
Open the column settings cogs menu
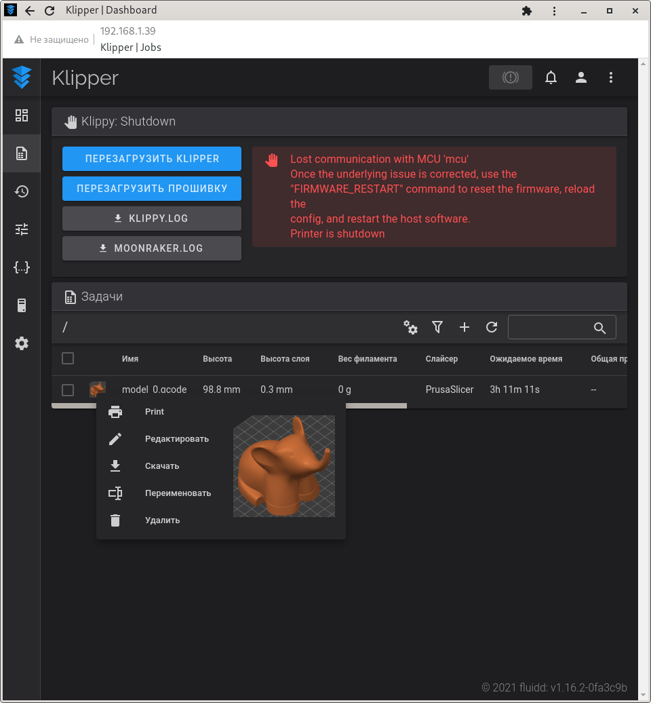point(410,327)
